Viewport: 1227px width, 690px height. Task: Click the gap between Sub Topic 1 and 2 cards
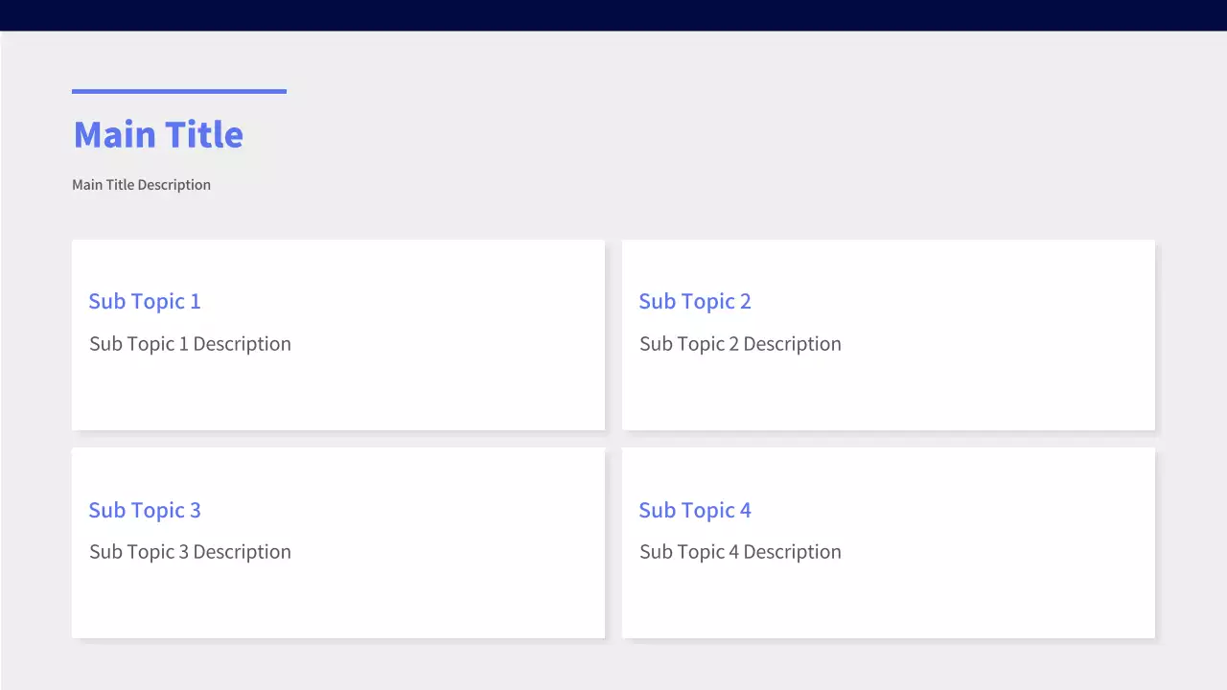click(x=613, y=335)
